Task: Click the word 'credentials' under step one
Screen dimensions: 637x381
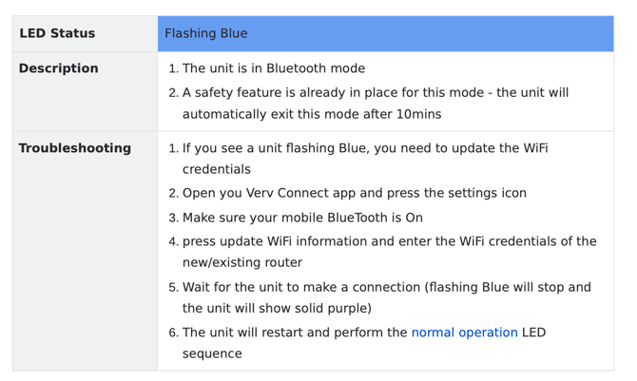Action: click(x=217, y=169)
